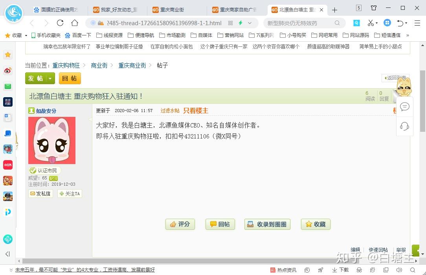
Task: Open the 收藏 bookmarks dropdown arrow
Action: [26, 35]
